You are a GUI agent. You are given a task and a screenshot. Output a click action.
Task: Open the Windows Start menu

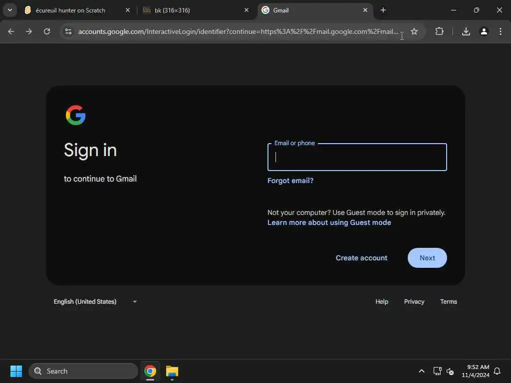pos(16,371)
